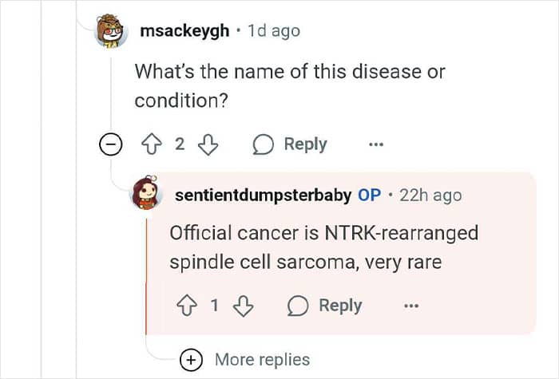The height and width of the screenshot is (379, 559).
Task: Click sentientdumpsterbaby's profile avatar
Action: (x=145, y=195)
